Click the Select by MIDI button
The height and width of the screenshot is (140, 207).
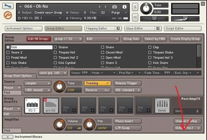click(155, 39)
